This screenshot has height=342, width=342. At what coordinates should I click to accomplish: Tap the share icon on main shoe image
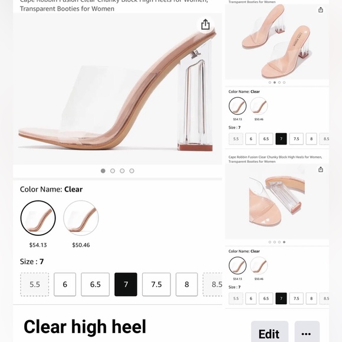205,24
